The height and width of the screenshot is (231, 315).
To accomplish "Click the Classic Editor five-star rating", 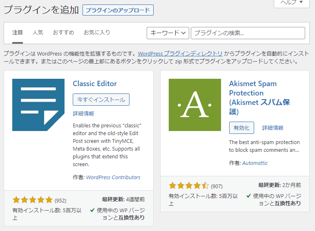I will pos(33,200).
